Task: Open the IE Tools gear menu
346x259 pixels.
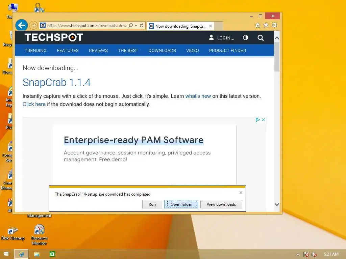Action: 274,25
